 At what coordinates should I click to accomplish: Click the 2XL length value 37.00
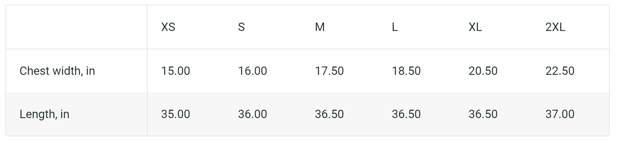(x=560, y=114)
